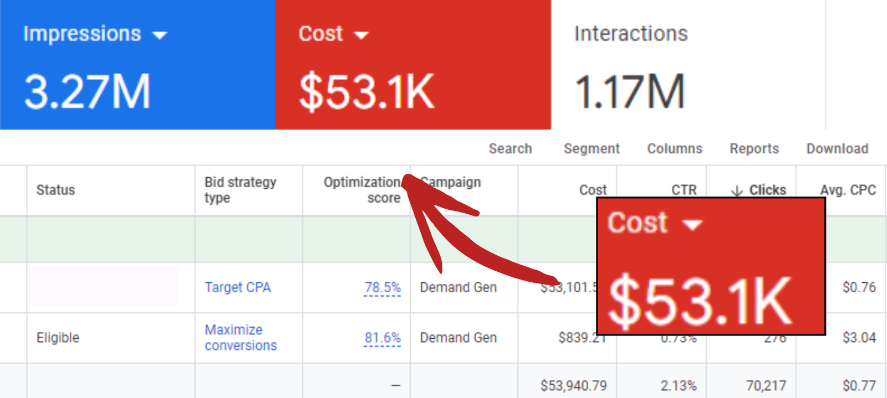Viewport: 887px width, 398px height.
Task: Click the Cost column header in table
Action: [x=593, y=190]
